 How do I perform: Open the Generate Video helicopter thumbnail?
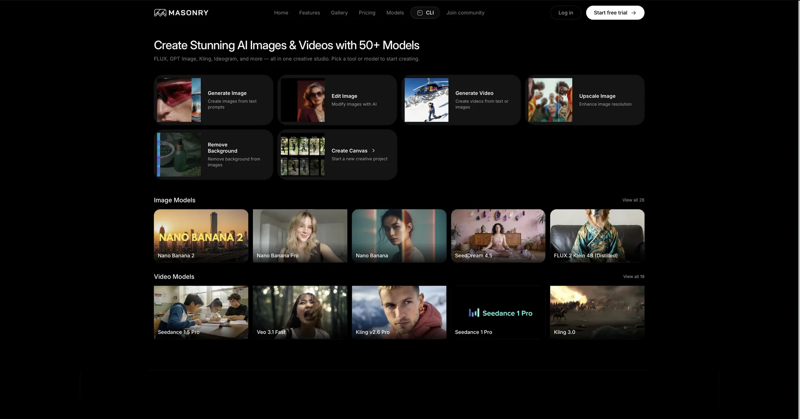(426, 100)
